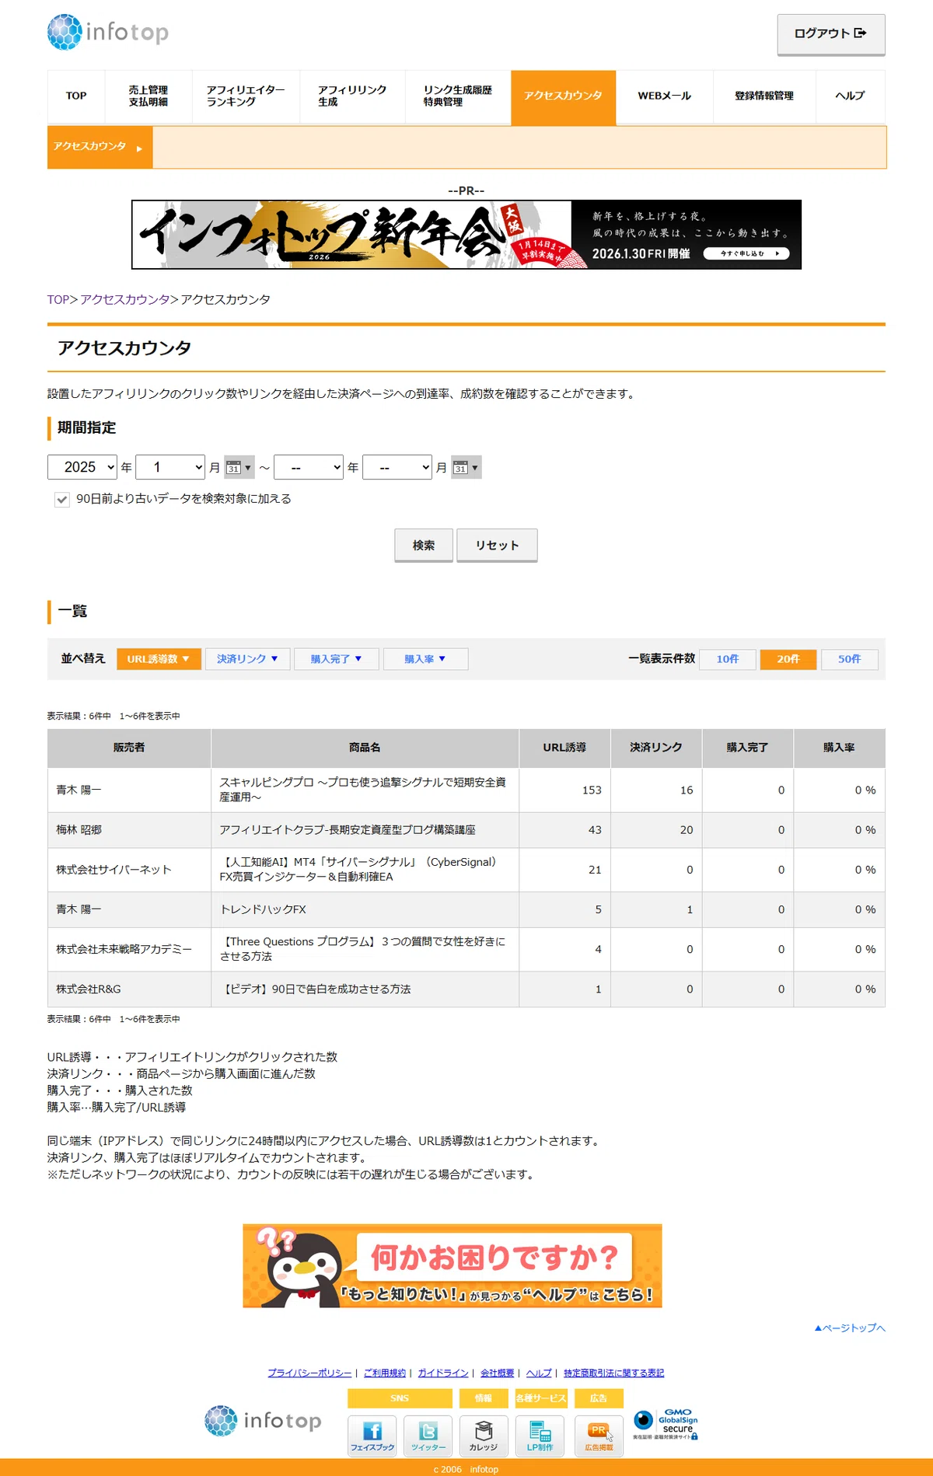Open the start month dropdown showing 1
The height and width of the screenshot is (1476, 933).
170,467
